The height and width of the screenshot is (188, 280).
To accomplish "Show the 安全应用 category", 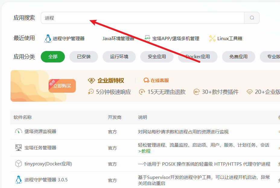I will (x=157, y=57).
